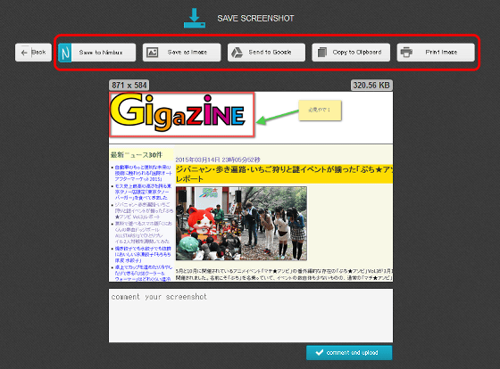Click the 320.56 KB file size label
Image resolution: width=500 pixels, height=369 pixels.
(x=371, y=86)
